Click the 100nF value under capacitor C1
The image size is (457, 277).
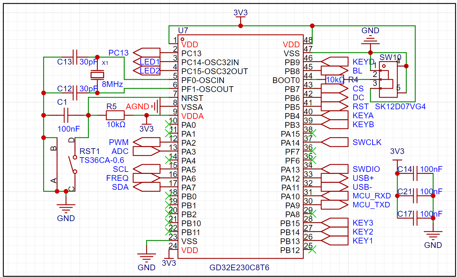68,129
